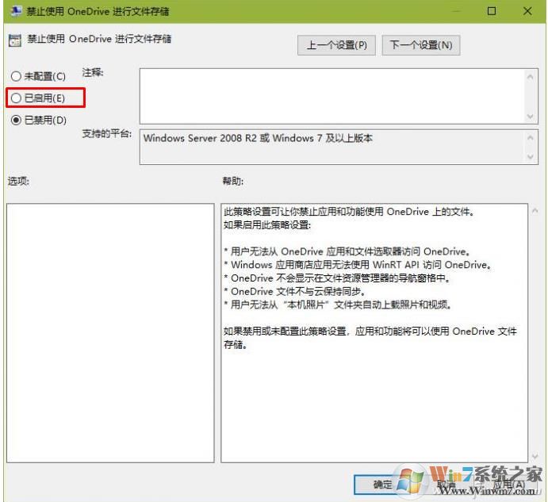
Task: Click the comment box scroll down arrow
Action: (531, 116)
